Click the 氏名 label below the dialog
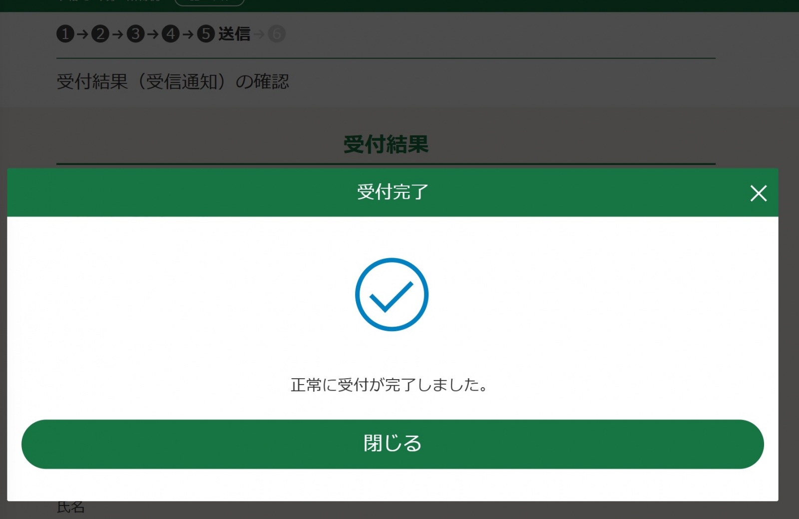 click(x=70, y=508)
